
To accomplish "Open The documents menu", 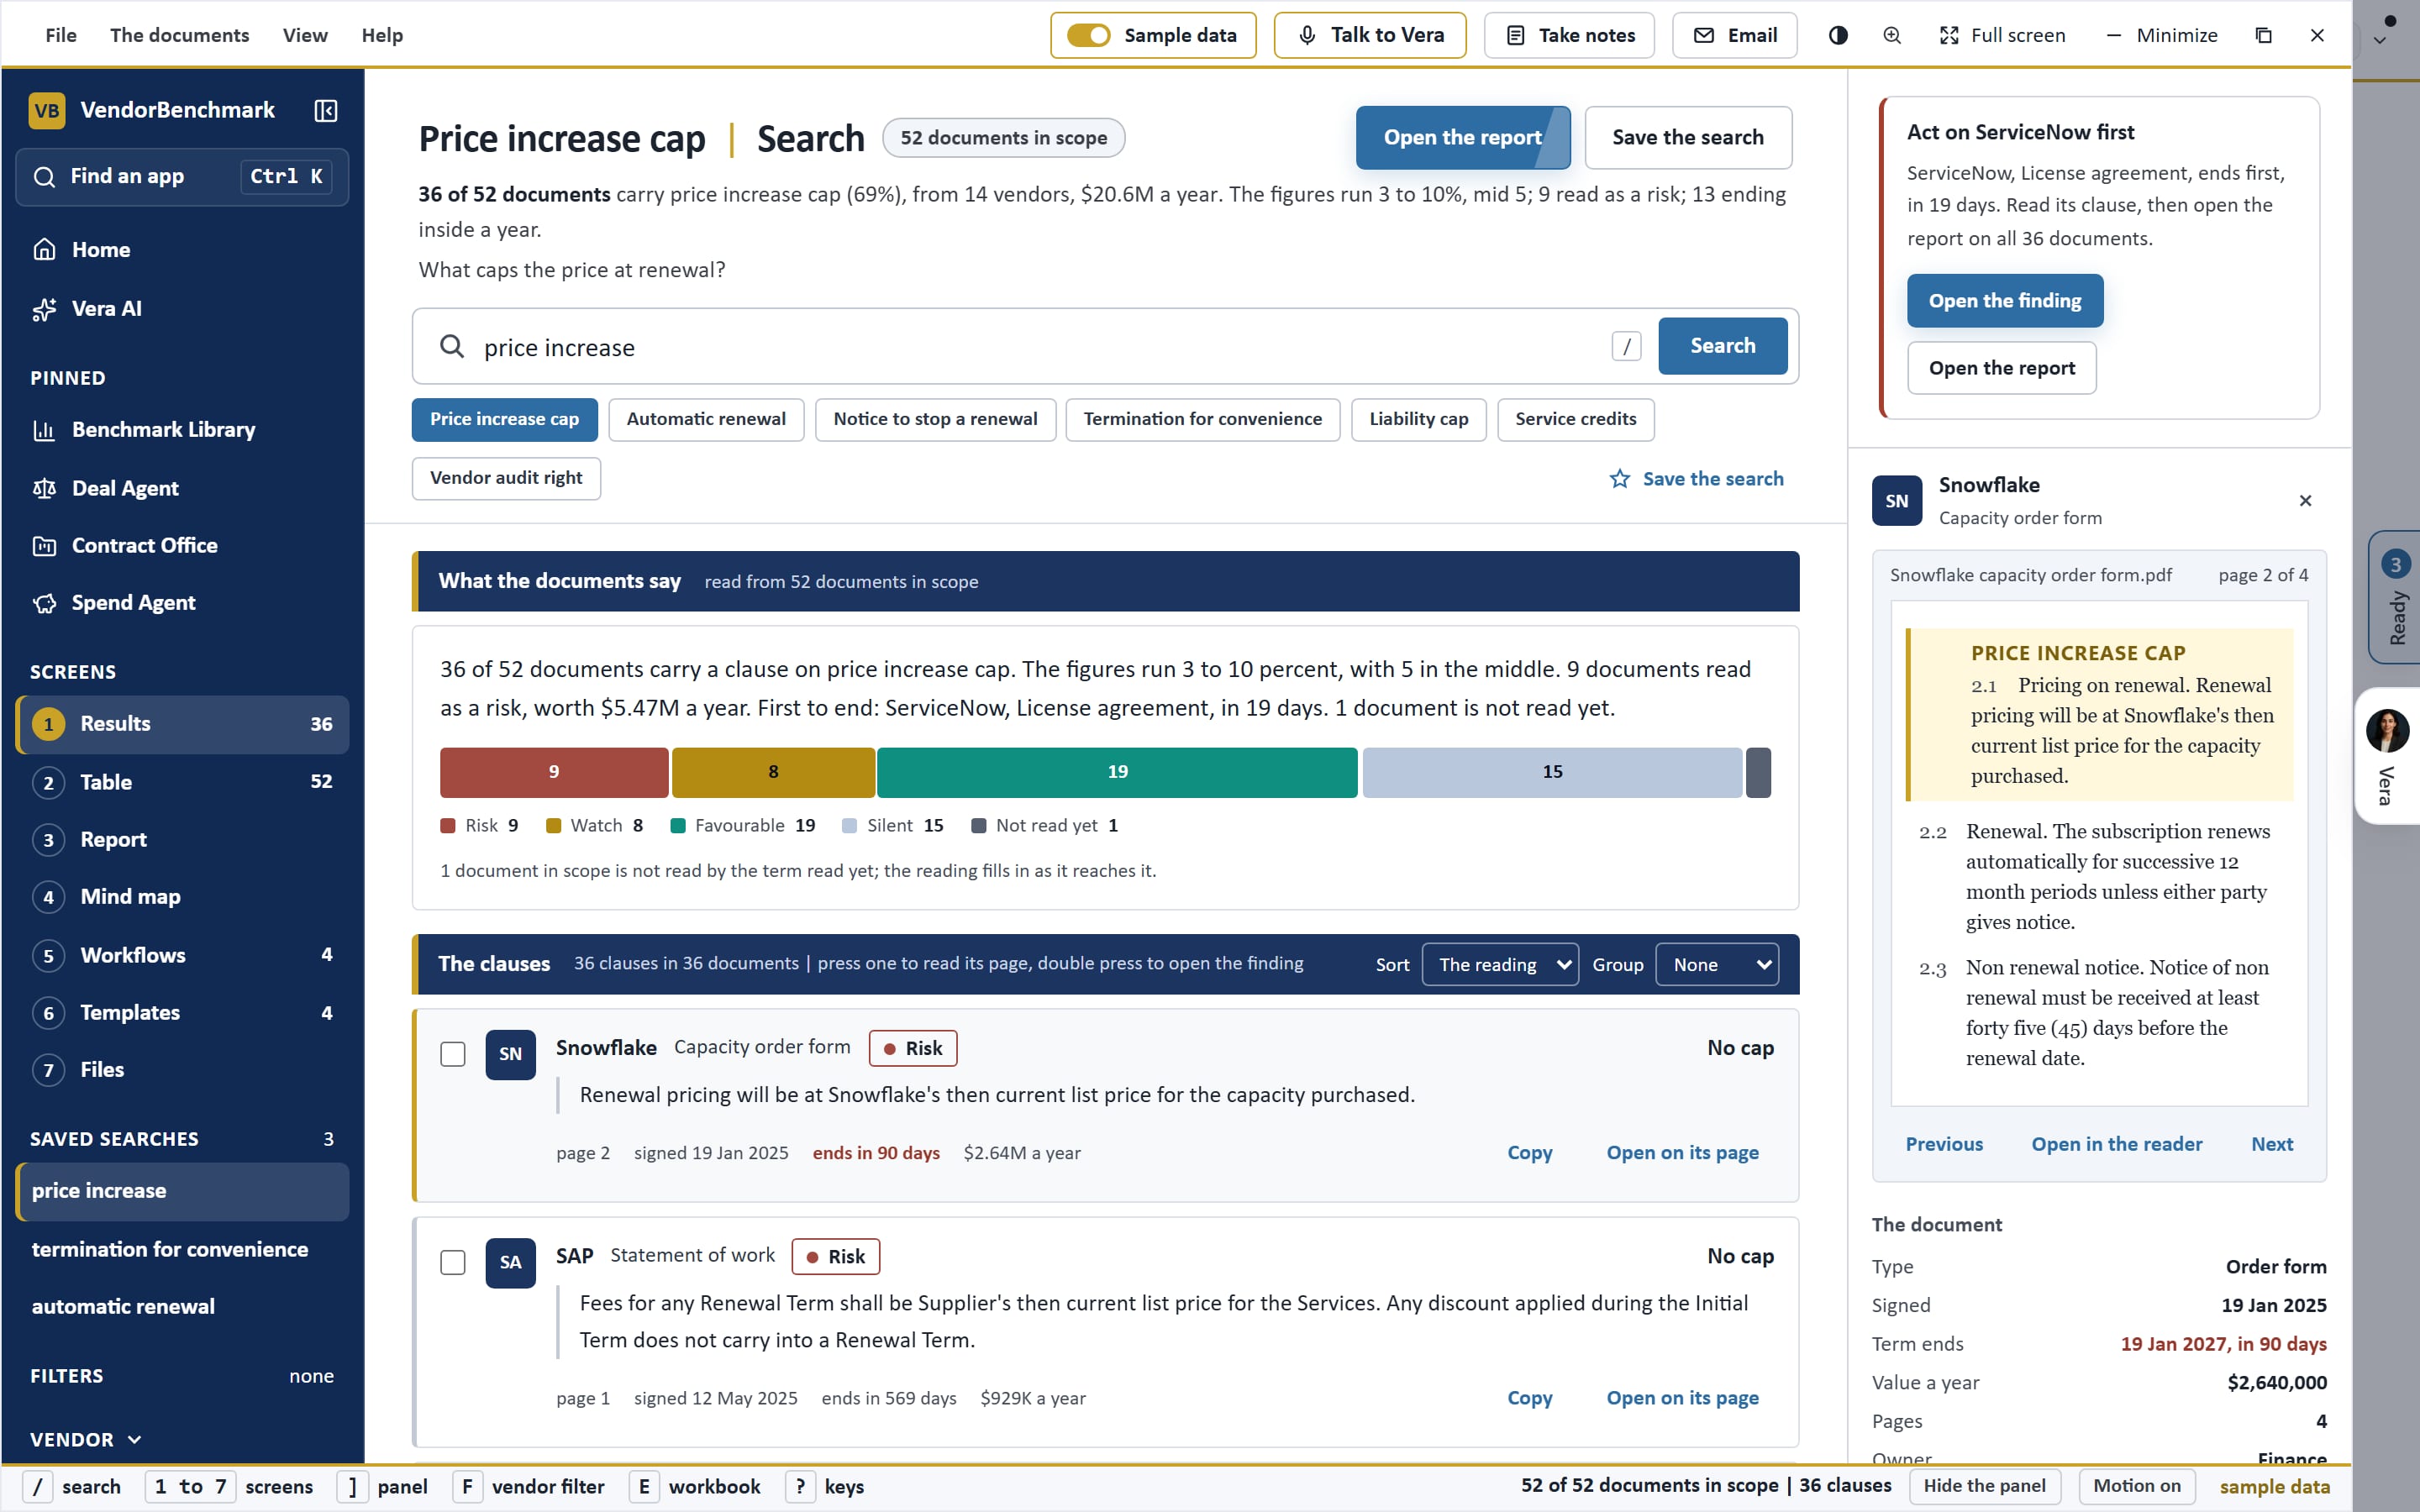I will click(180, 35).
